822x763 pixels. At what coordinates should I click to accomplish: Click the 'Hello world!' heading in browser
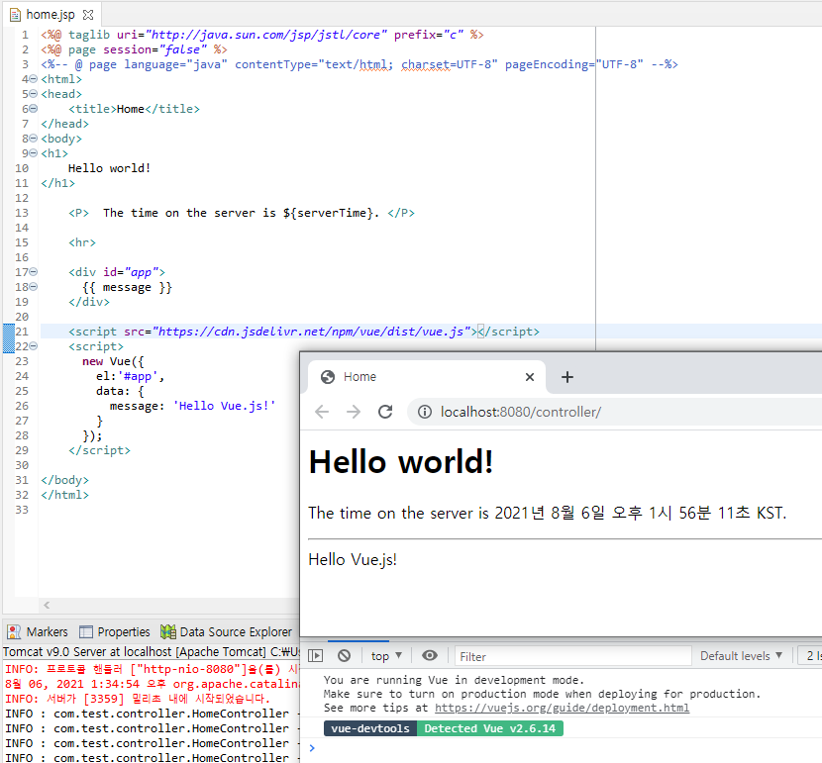(x=401, y=462)
